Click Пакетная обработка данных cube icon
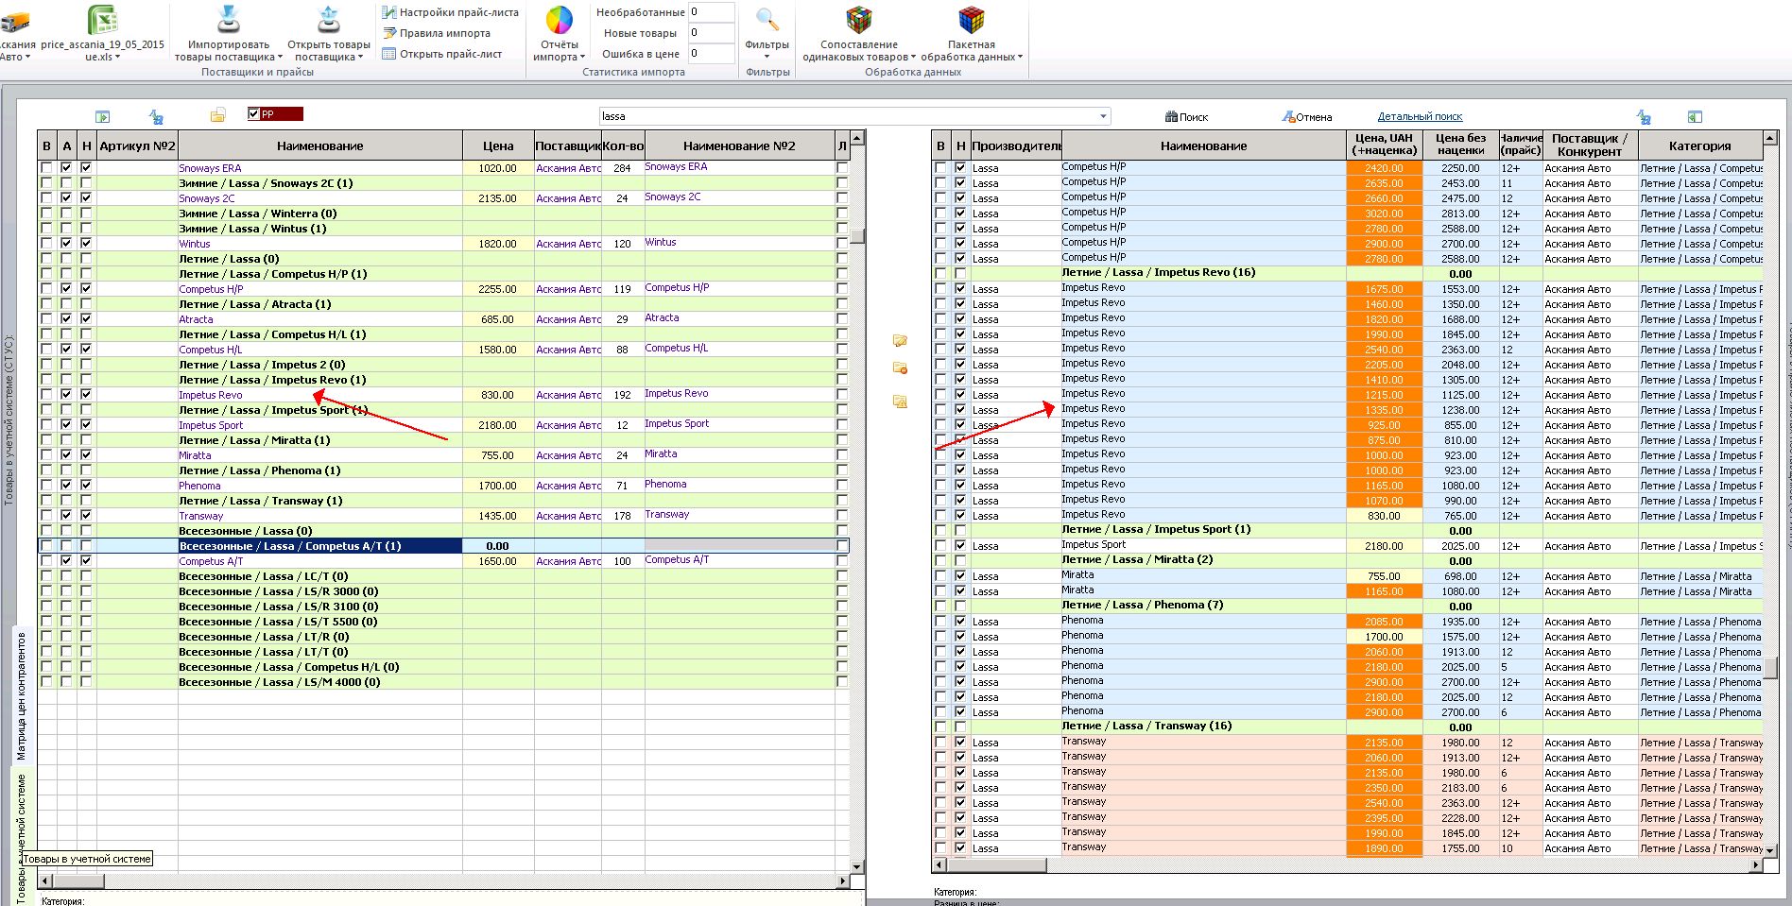The height and width of the screenshot is (906, 1792). point(972,20)
